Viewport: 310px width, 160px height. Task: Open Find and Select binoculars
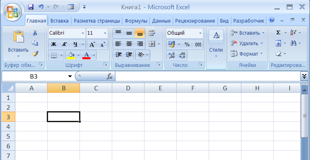(293, 43)
